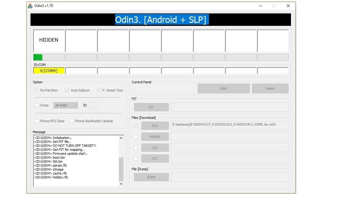This screenshot has width=351, height=197.
Task: Click the 'zImage' log line
Action: pyautogui.click(x=49, y=169)
